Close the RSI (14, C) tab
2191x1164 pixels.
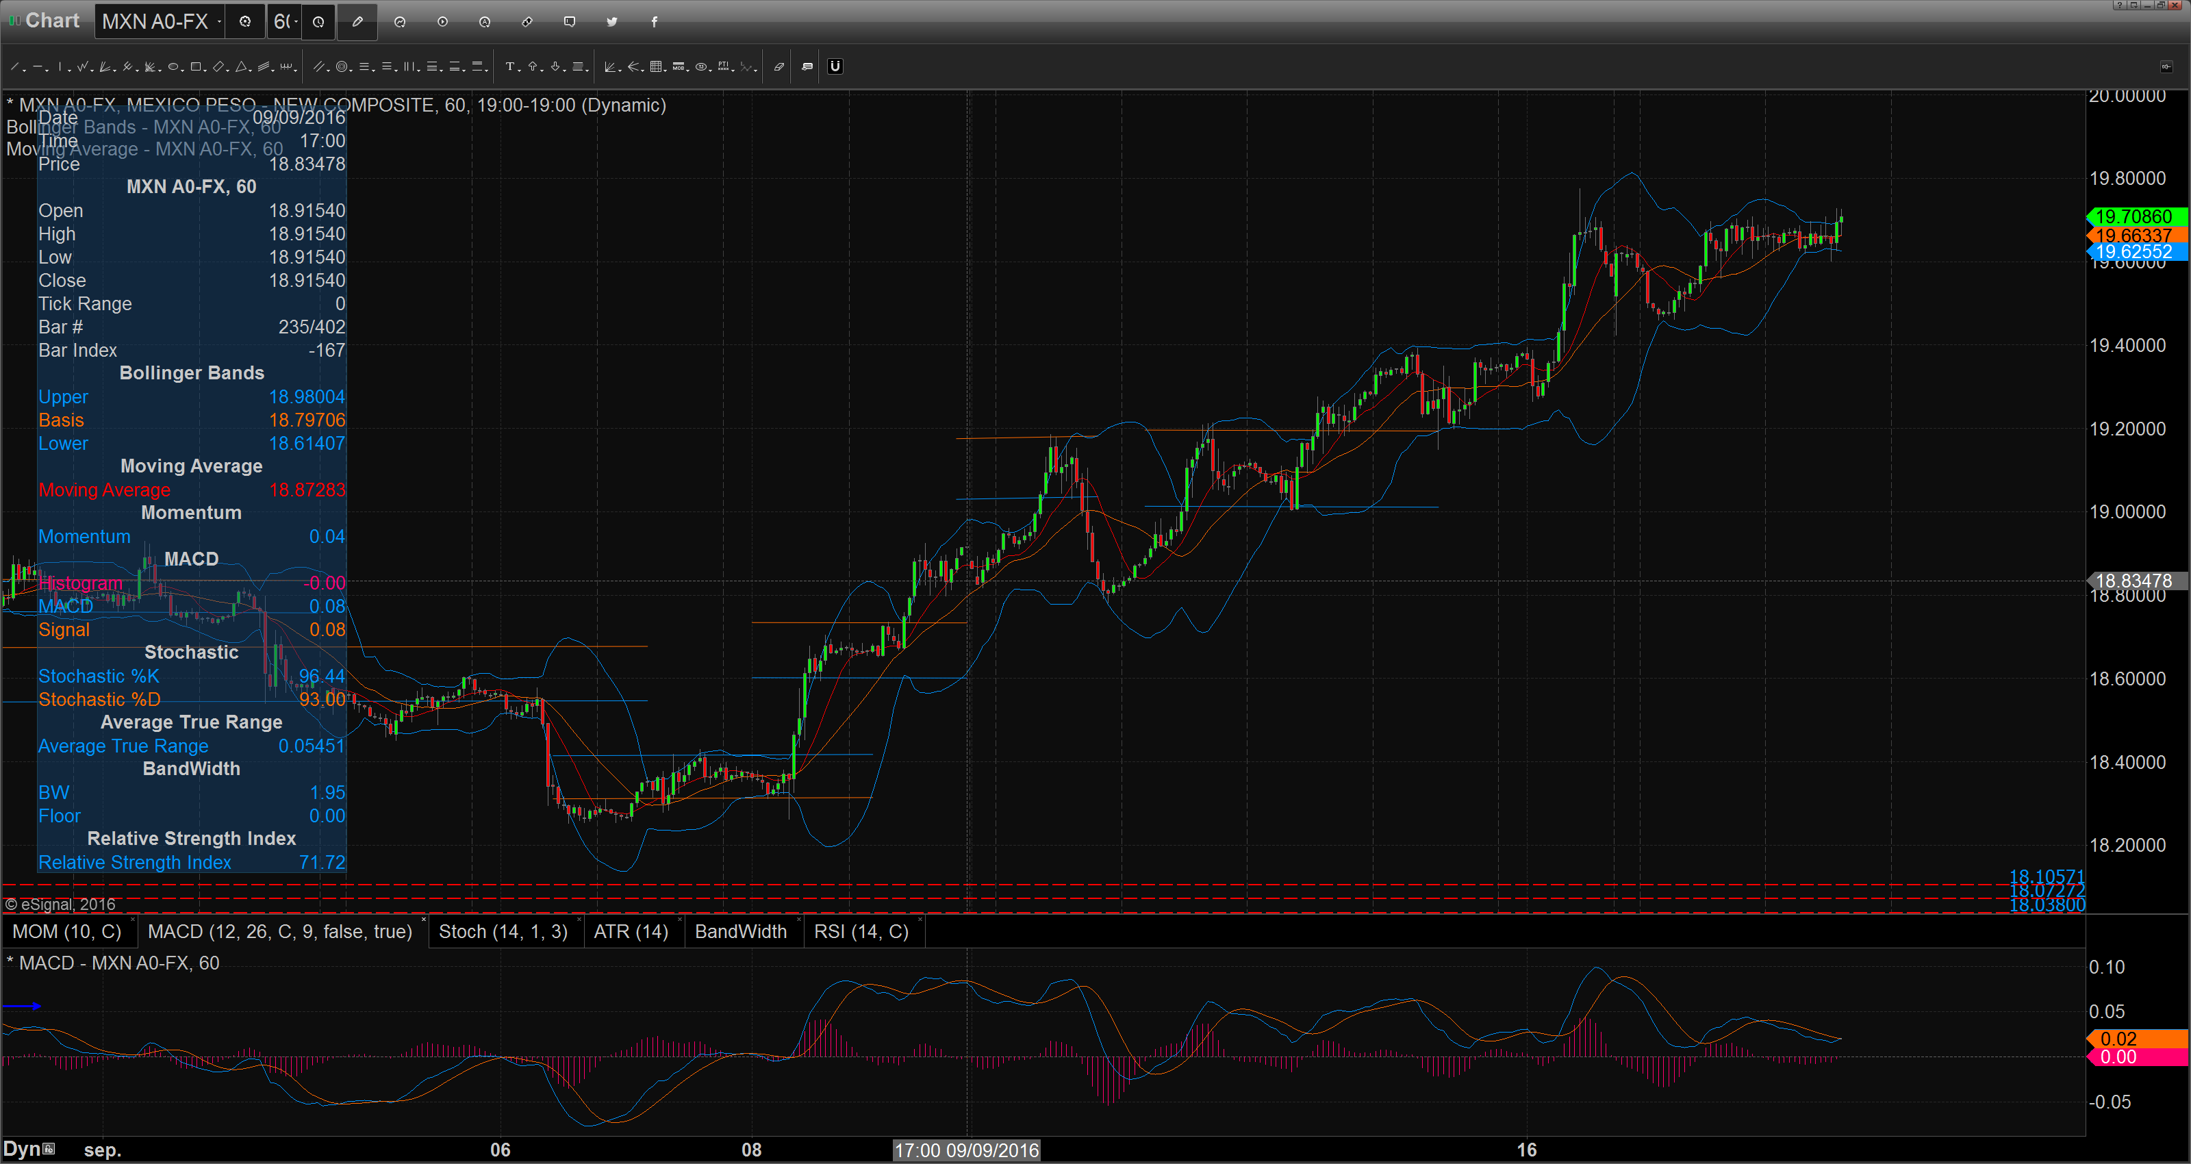920,920
